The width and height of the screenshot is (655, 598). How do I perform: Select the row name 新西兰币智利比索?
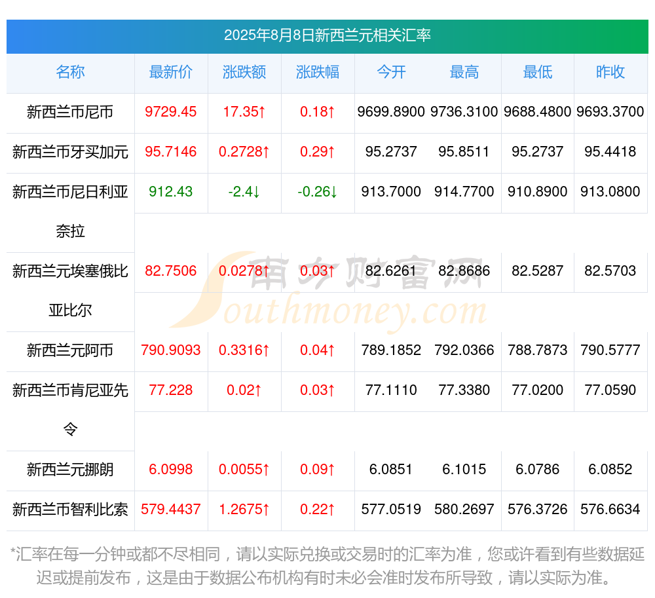point(70,510)
